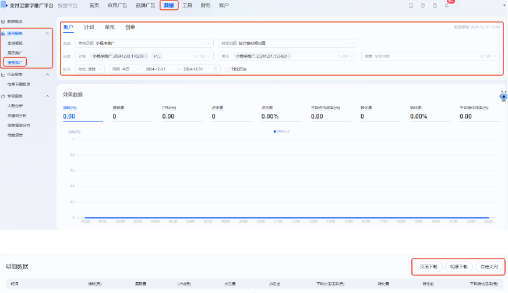Switch to the 单元 dimension tab

[x=110, y=27]
